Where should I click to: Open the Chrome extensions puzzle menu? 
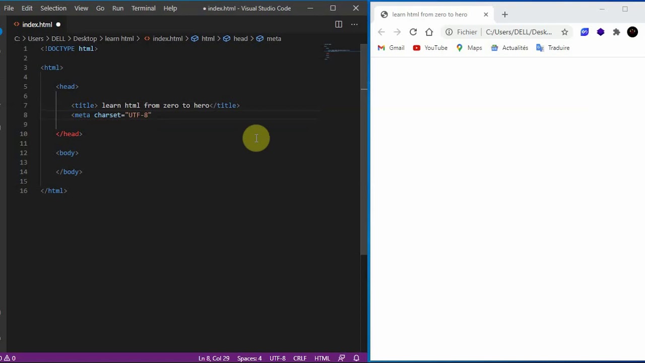point(616,32)
